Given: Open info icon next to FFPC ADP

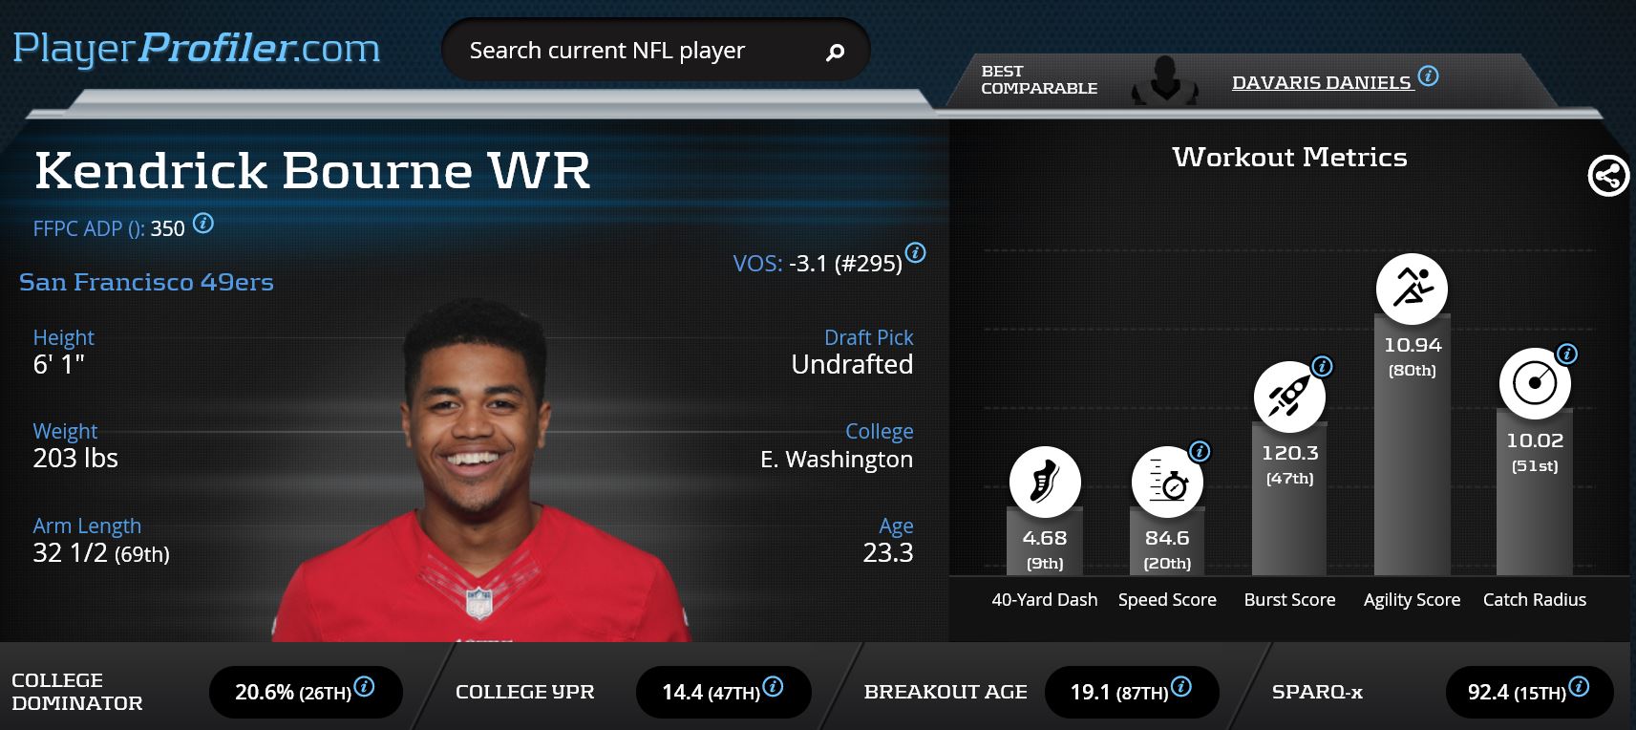Looking at the screenshot, I should [203, 224].
